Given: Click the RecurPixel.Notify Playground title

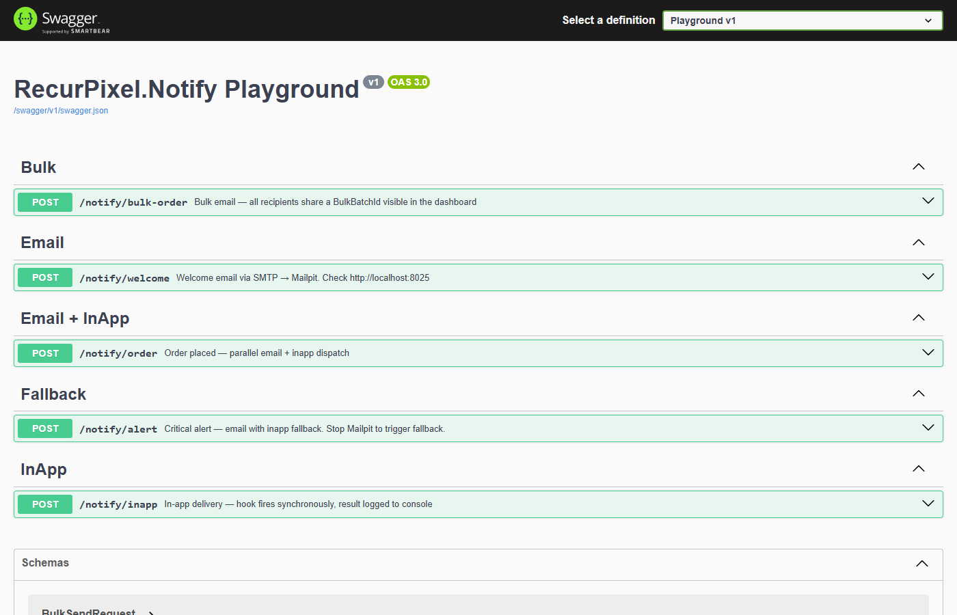Looking at the screenshot, I should (187, 90).
